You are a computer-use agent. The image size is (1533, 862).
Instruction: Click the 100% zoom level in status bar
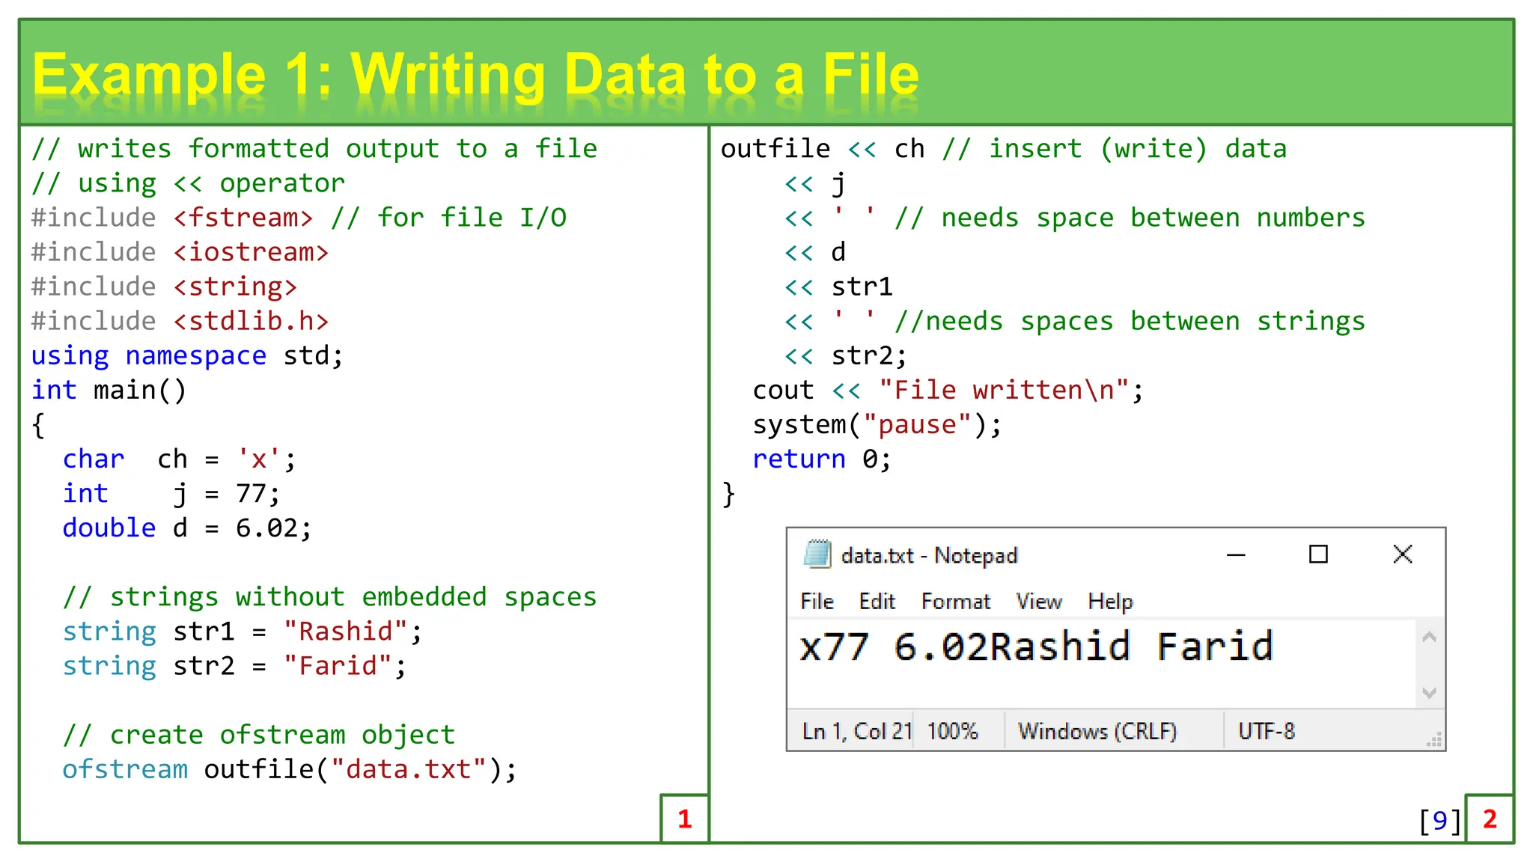952,731
